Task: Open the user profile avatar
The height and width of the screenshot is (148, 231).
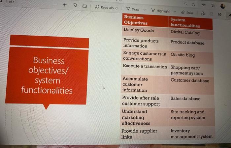Action: pyautogui.click(x=223, y=6)
